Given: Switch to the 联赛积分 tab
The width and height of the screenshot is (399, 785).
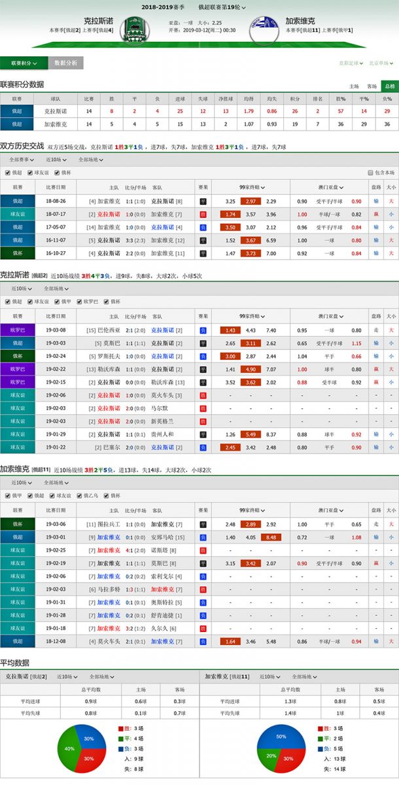Looking at the screenshot, I should [24, 63].
